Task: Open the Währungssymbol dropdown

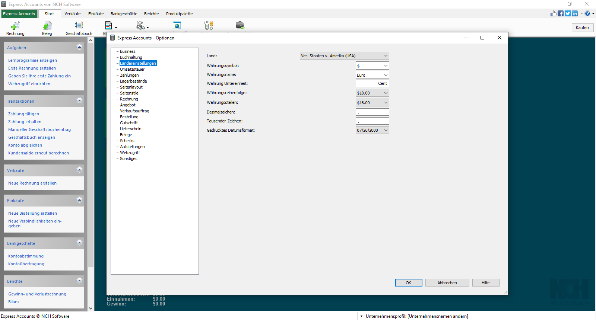Action: (x=372, y=66)
